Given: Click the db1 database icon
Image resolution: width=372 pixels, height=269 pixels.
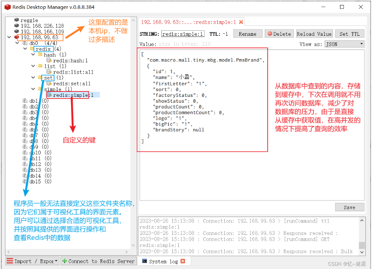Looking at the screenshot, I should [25, 101].
